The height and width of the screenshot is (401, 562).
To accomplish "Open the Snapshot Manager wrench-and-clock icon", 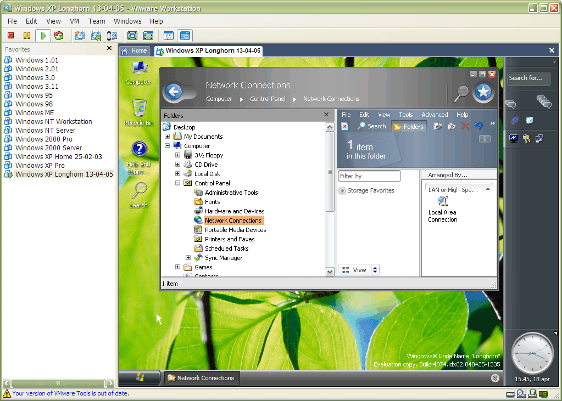I will coord(112,36).
